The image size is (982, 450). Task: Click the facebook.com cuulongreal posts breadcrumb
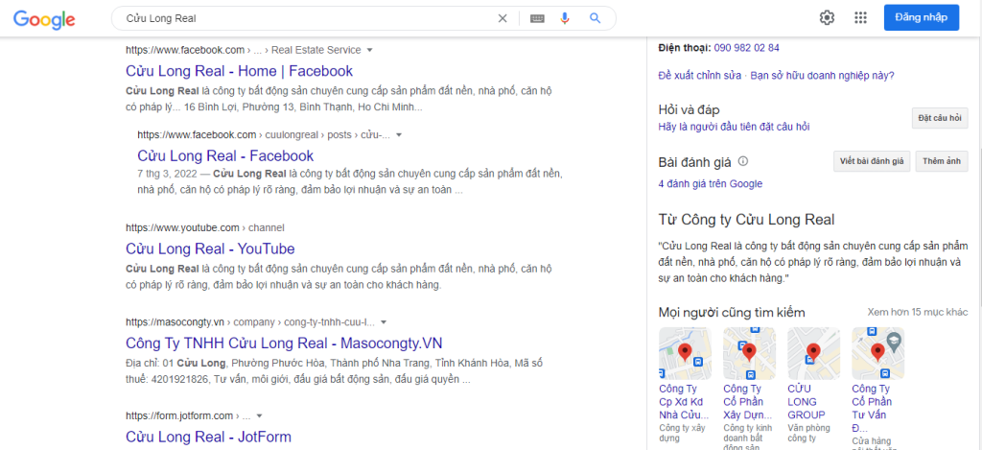tap(264, 134)
